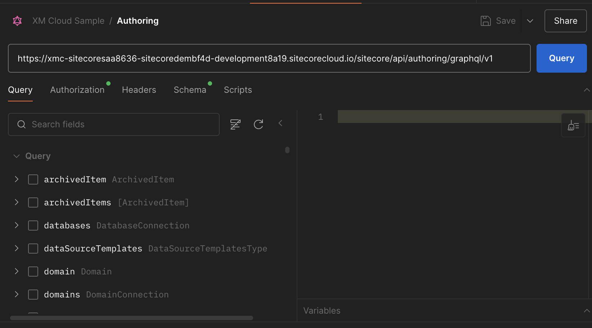Click the DomainConnection type label
The image size is (592, 328).
127,295
